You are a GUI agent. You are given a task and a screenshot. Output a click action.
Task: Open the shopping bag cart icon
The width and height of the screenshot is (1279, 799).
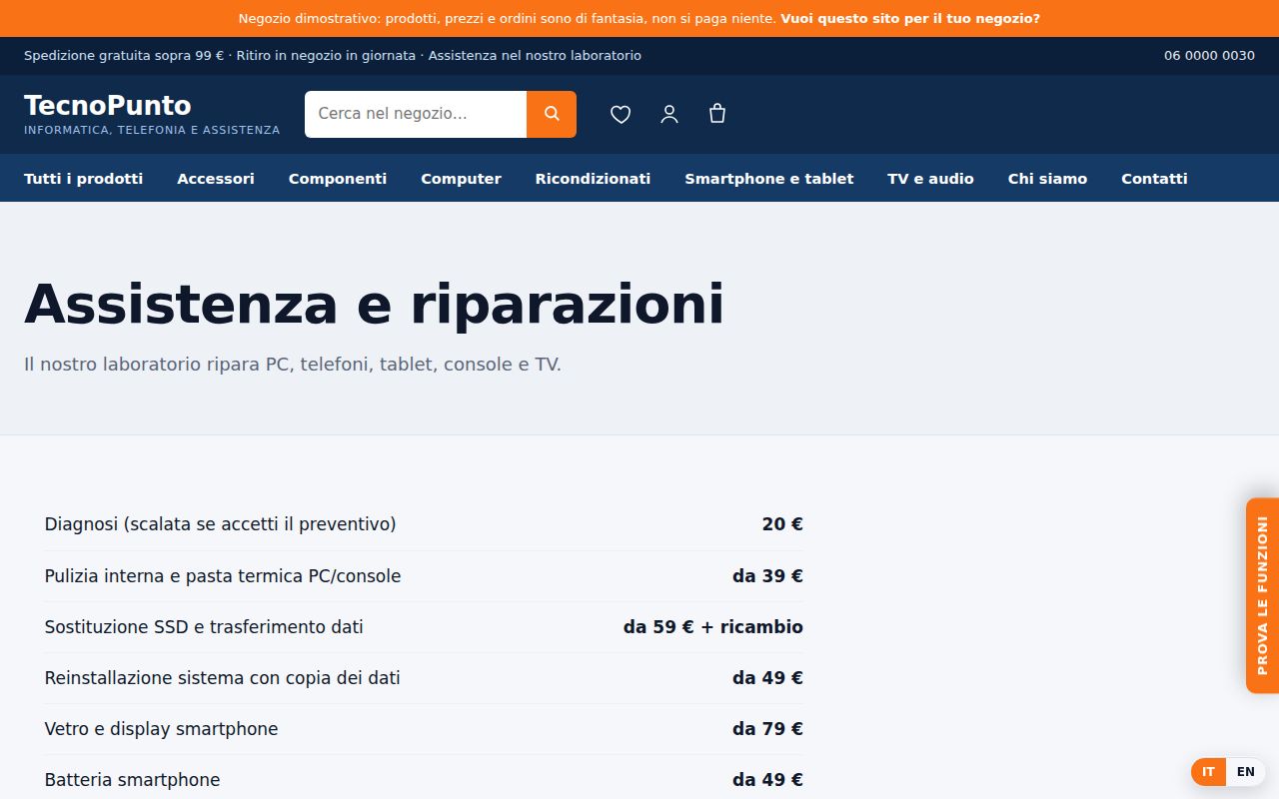coord(717,114)
